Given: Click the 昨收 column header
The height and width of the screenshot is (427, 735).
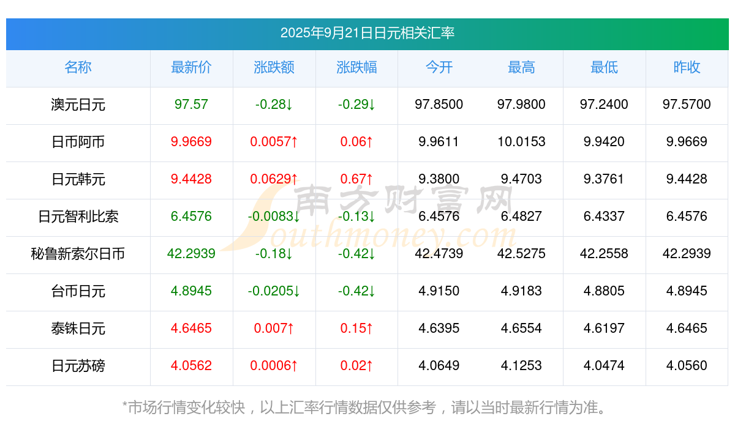Looking at the screenshot, I should 687,67.
